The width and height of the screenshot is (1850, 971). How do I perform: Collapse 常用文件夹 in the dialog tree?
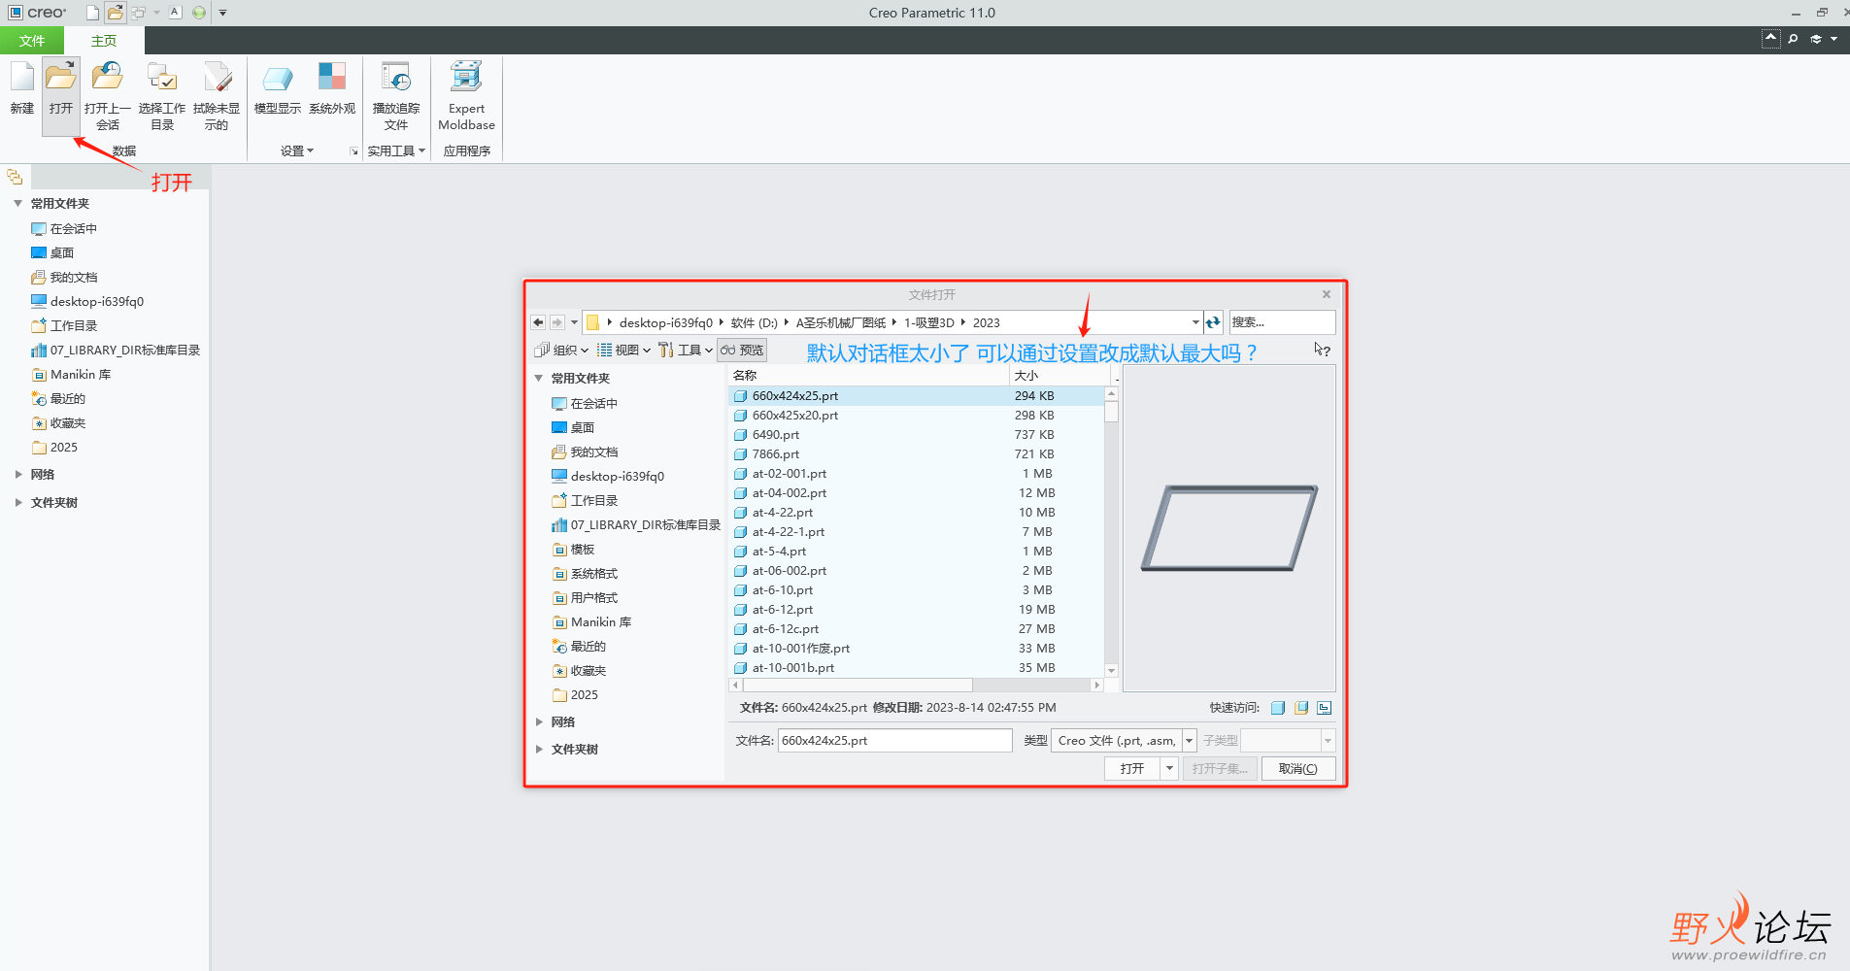coord(539,379)
